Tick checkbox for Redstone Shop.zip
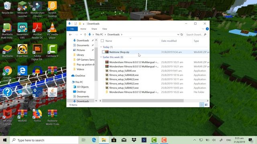Viewport: 257px width, 144px height. click(103, 52)
